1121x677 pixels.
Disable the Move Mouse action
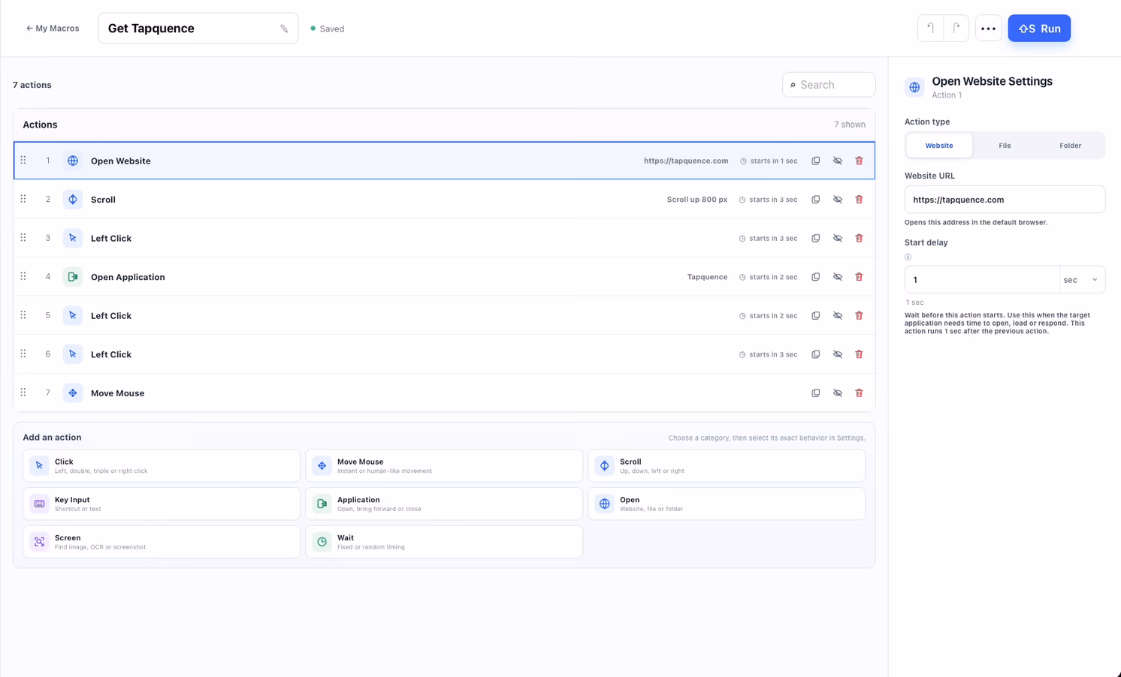[x=837, y=393]
